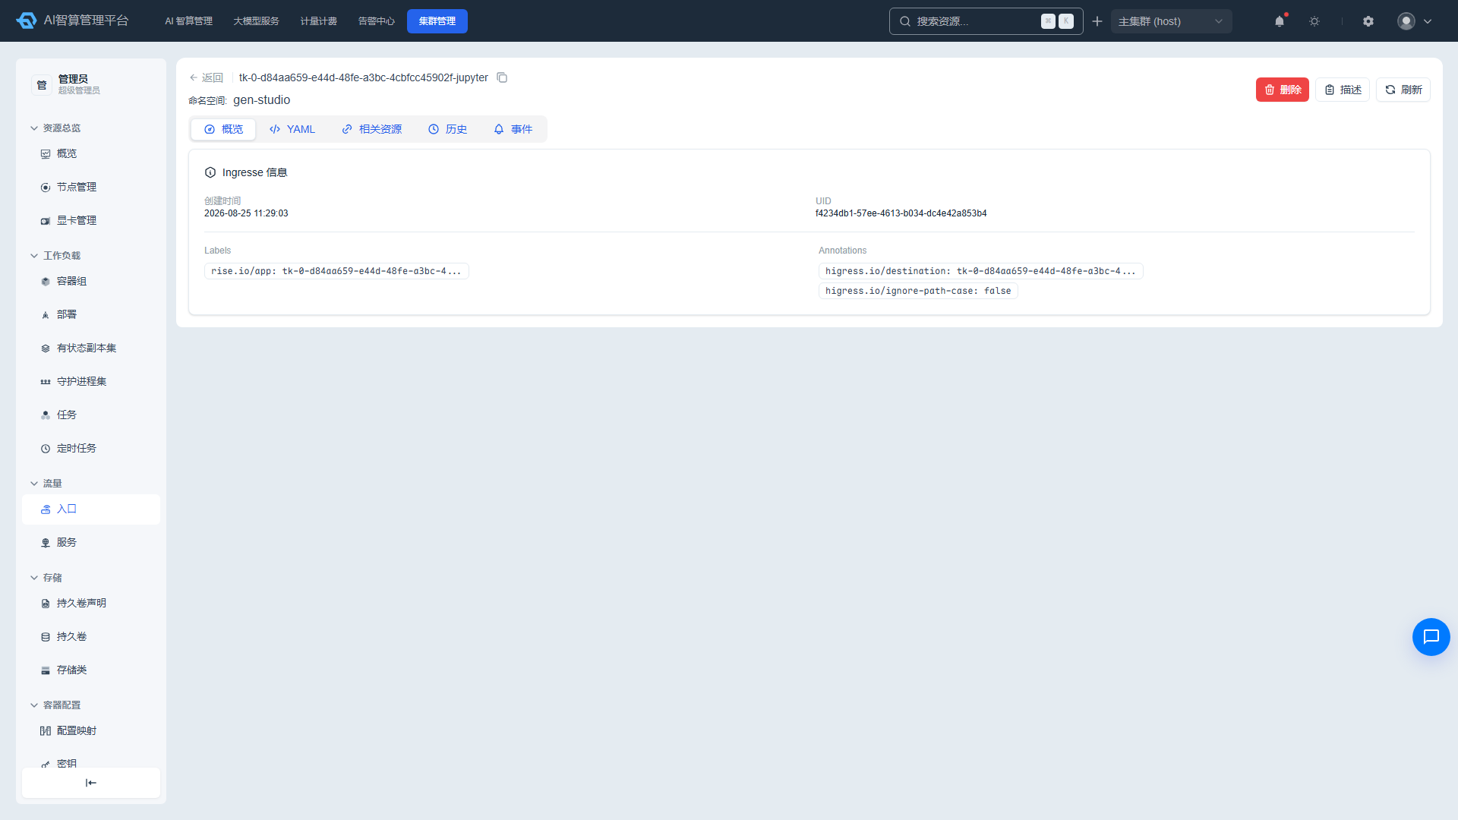This screenshot has height=820, width=1458.
Task: Click the UID value text
Action: [901, 213]
